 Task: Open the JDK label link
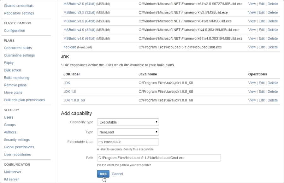pyautogui.click(x=67, y=83)
